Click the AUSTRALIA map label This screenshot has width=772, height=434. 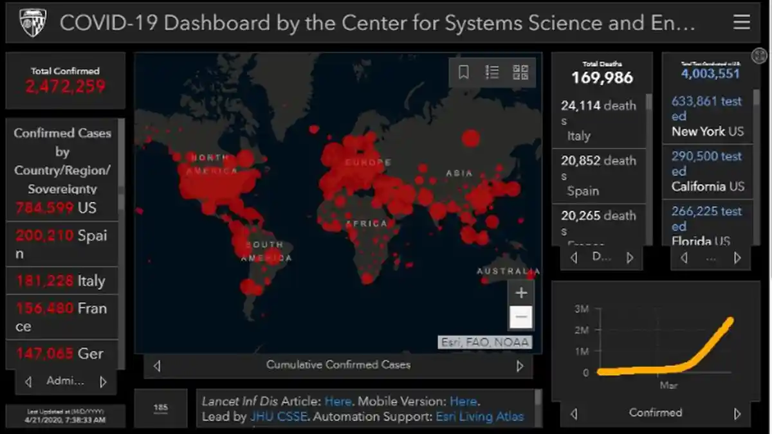(x=508, y=271)
